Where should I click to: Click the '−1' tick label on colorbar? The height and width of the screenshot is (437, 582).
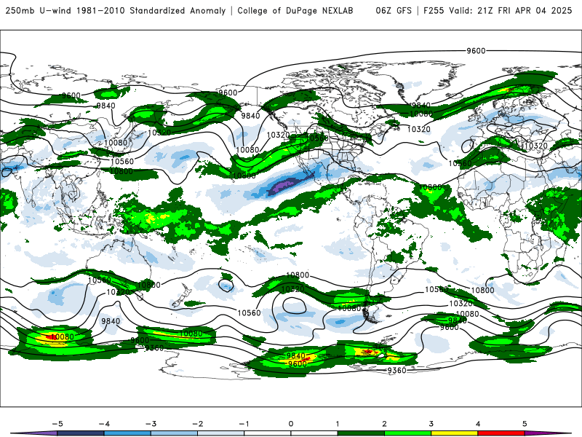244,424
